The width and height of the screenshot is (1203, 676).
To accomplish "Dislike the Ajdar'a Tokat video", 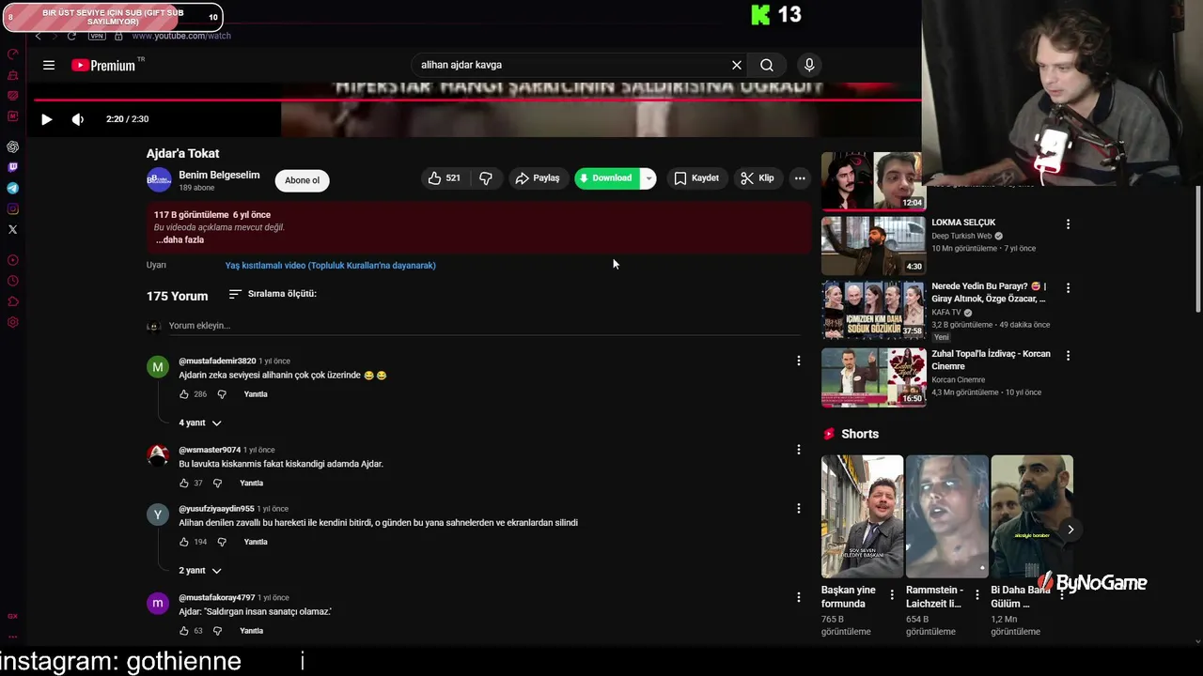I will [486, 178].
